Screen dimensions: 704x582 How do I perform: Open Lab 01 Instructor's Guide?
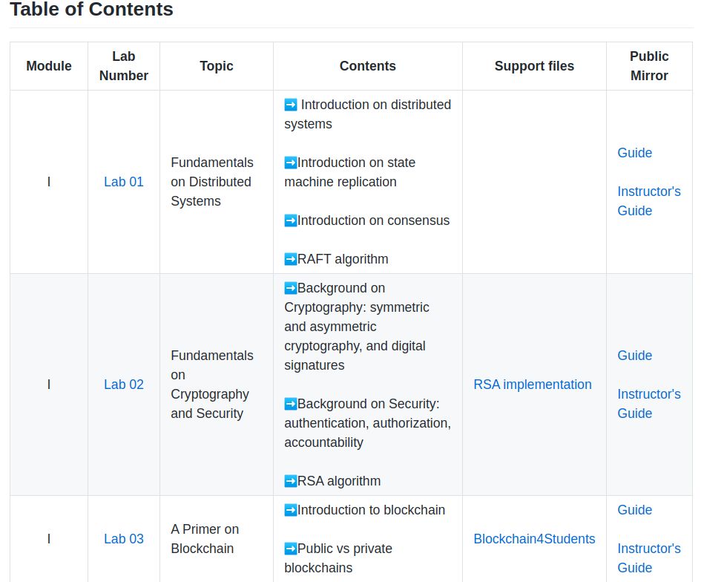tap(649, 201)
